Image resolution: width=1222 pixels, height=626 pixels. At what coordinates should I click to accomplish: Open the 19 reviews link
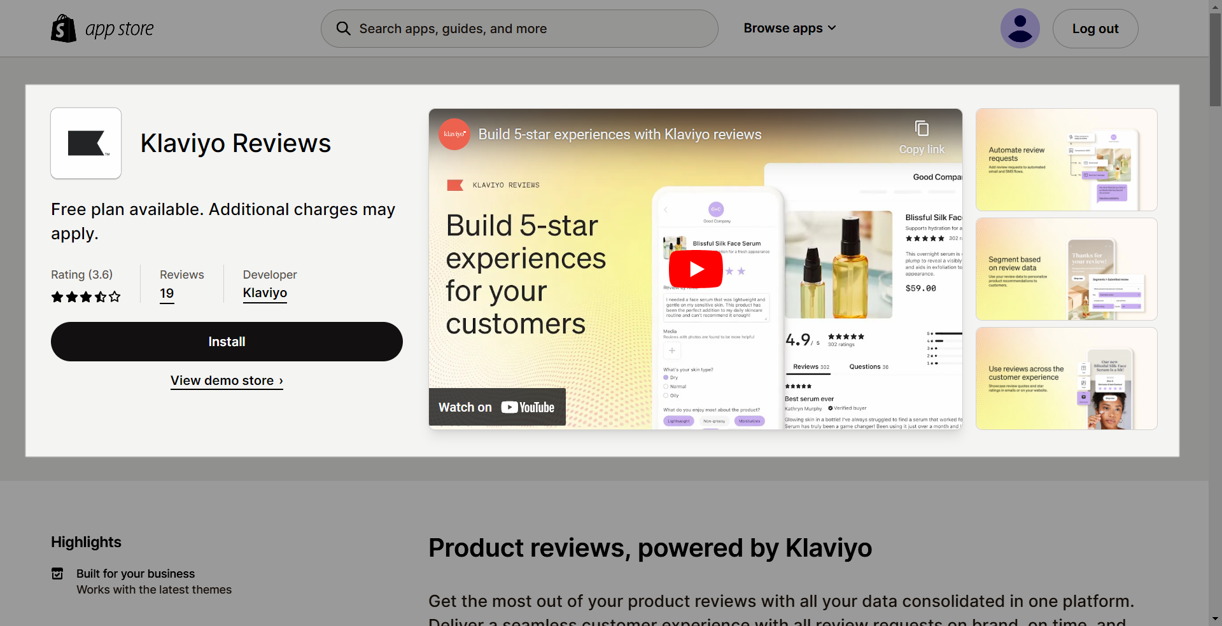pyautogui.click(x=167, y=293)
